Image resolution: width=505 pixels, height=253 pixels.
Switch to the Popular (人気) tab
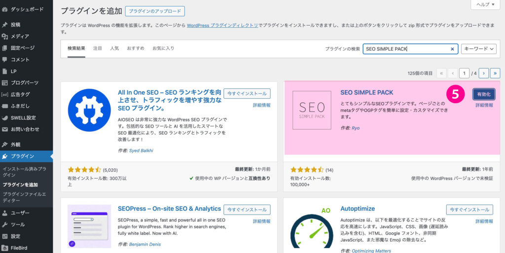point(114,48)
